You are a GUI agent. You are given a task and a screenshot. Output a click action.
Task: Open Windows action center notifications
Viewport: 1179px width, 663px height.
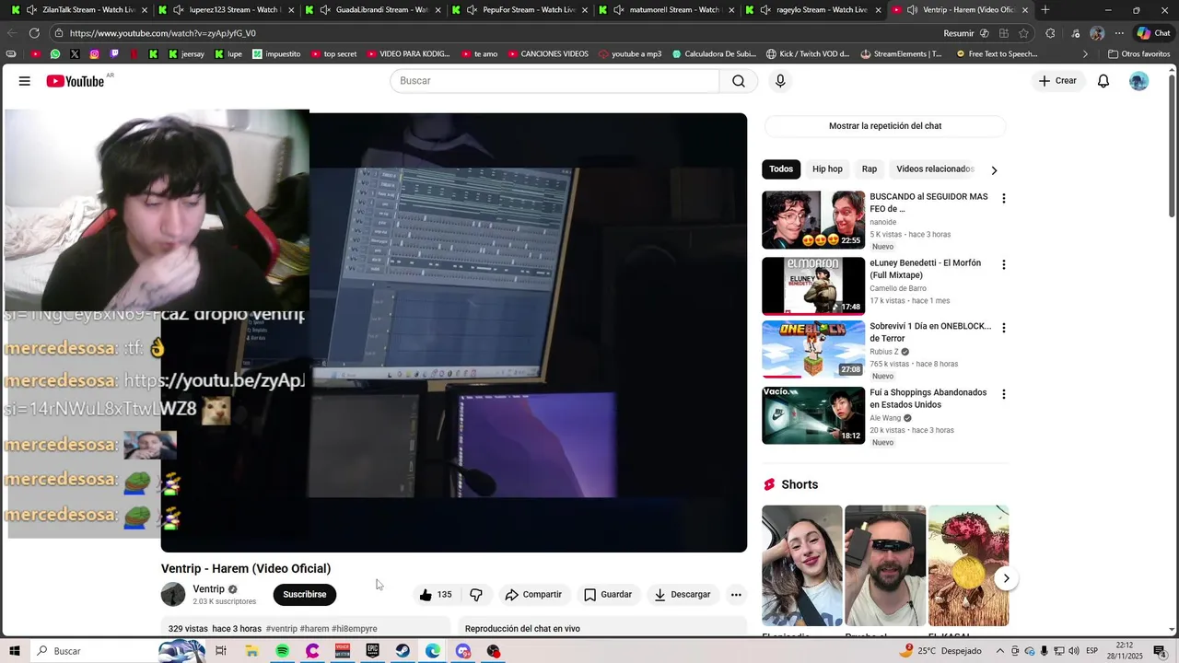coord(1159,651)
